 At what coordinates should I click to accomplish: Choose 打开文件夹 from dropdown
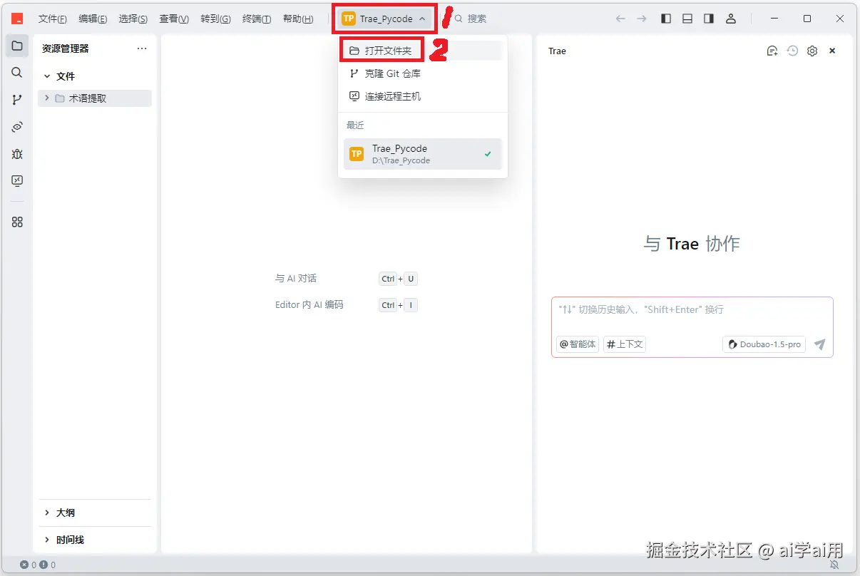(423, 51)
